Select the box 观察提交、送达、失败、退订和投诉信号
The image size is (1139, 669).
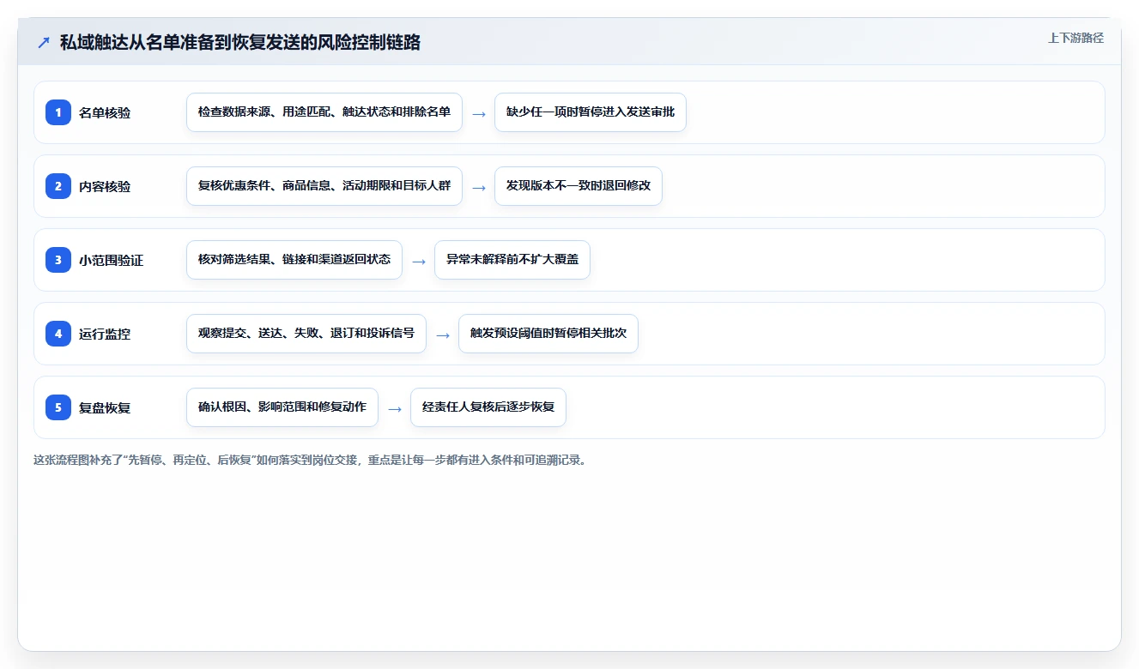[306, 334]
